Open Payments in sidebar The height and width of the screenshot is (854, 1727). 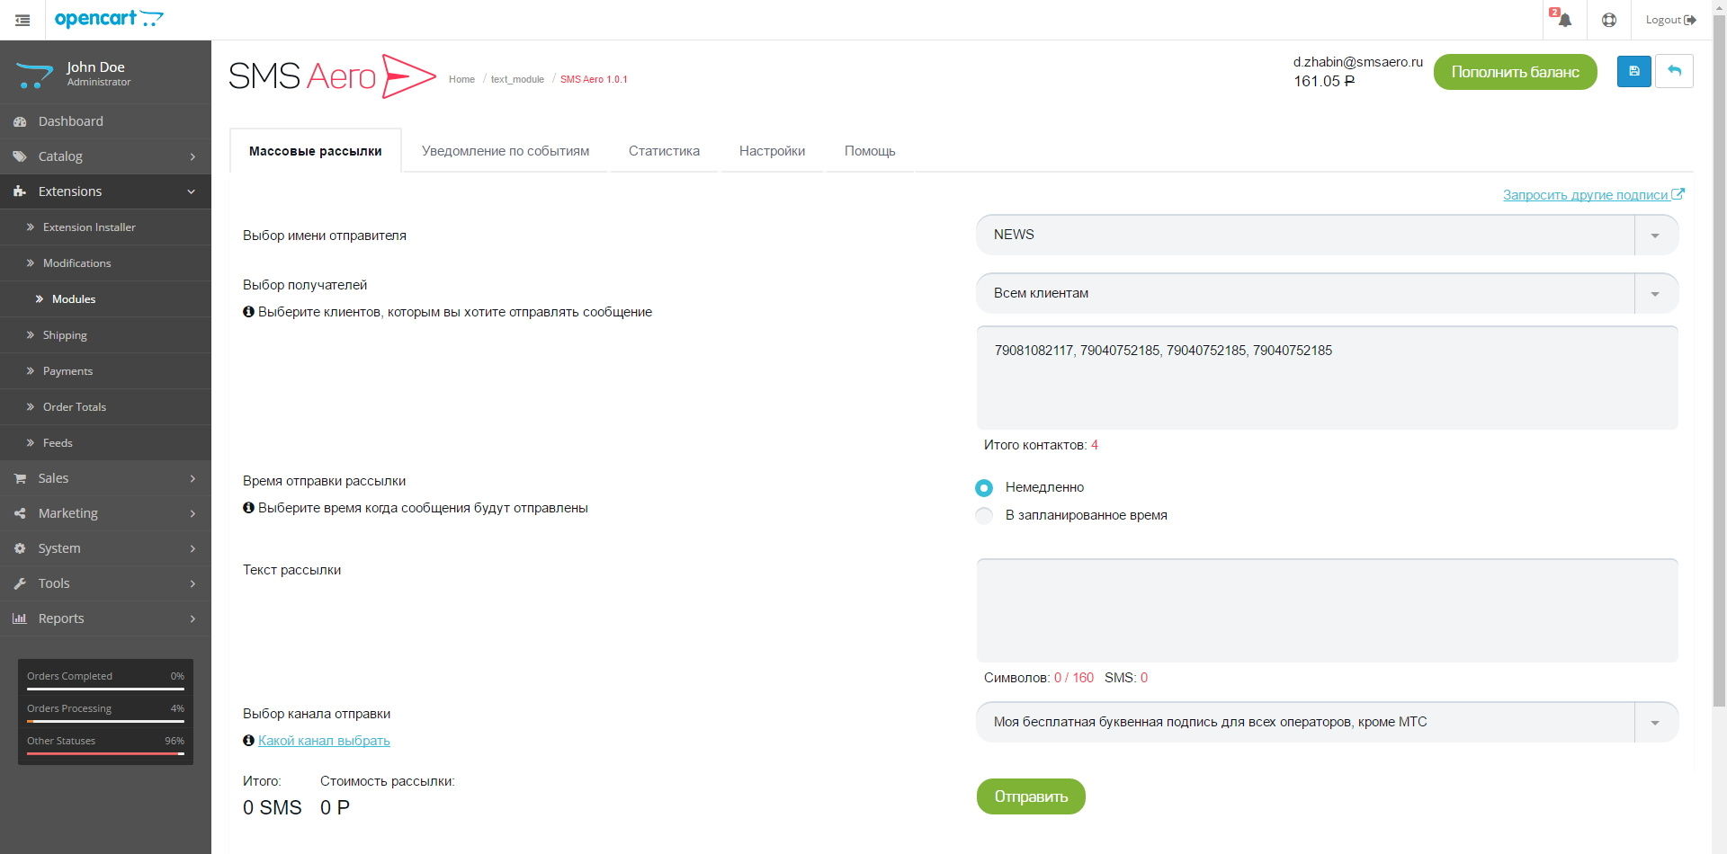pos(105,371)
